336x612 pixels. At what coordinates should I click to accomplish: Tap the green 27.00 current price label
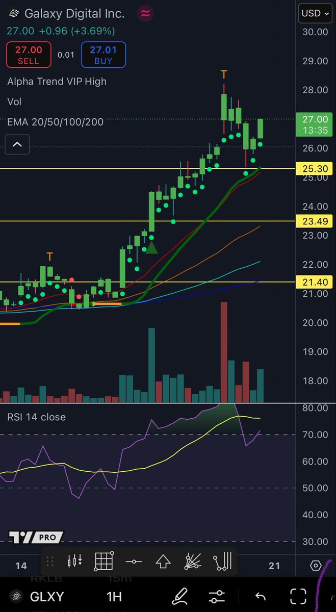315,124
